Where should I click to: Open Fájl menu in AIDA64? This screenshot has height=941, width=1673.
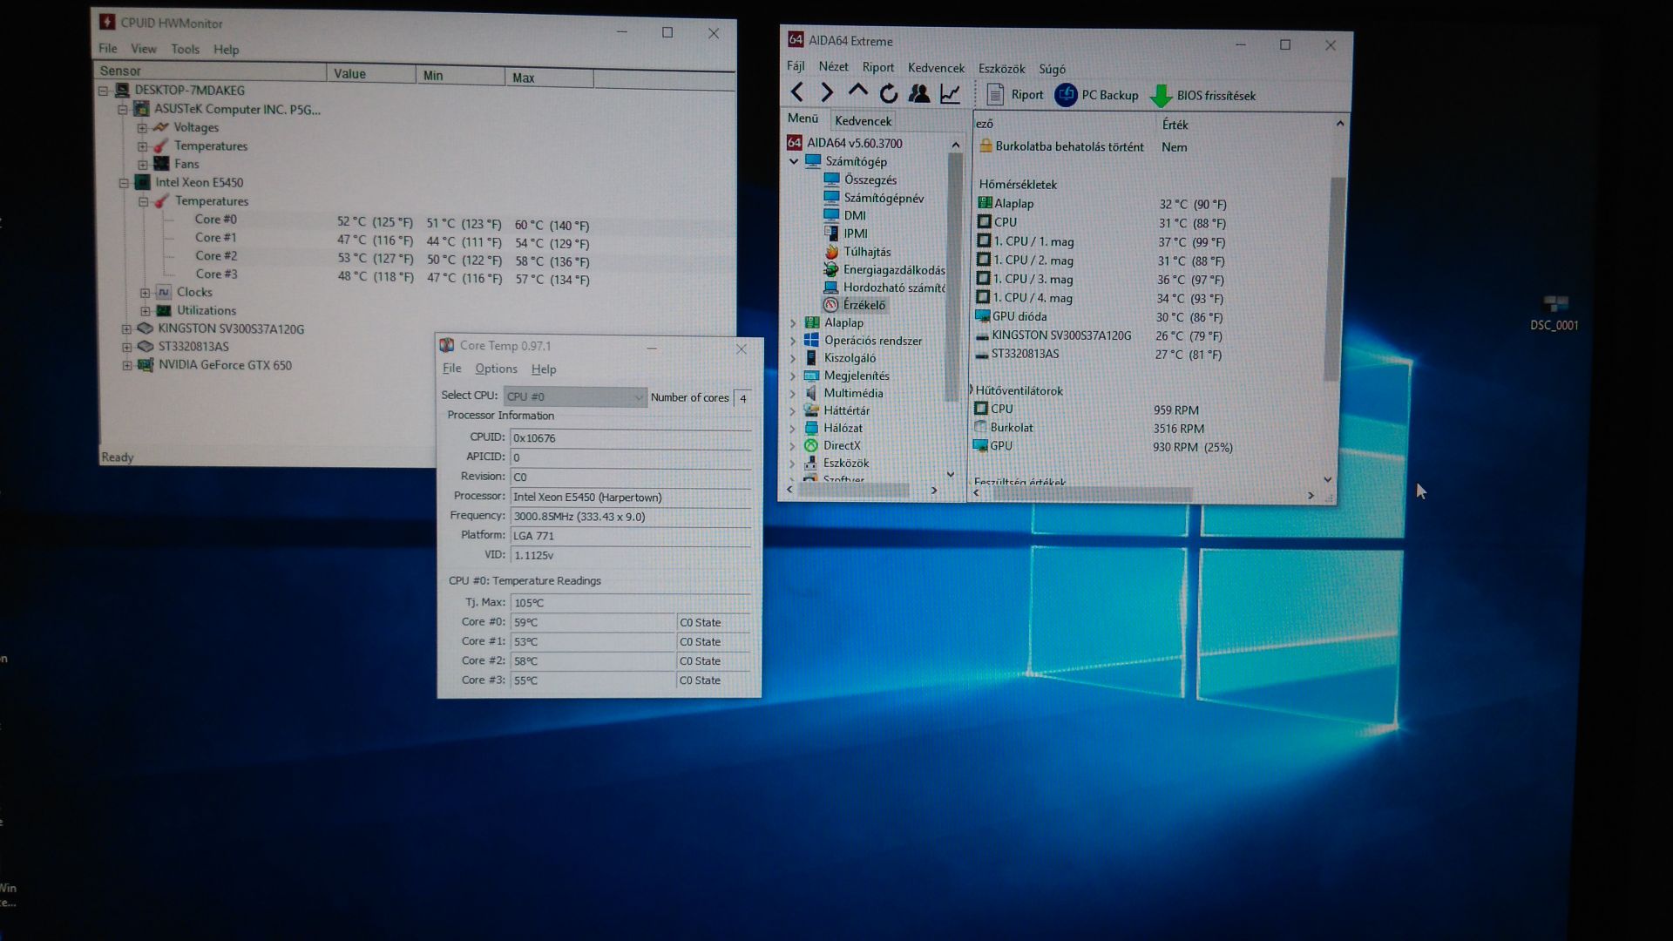[x=796, y=66]
